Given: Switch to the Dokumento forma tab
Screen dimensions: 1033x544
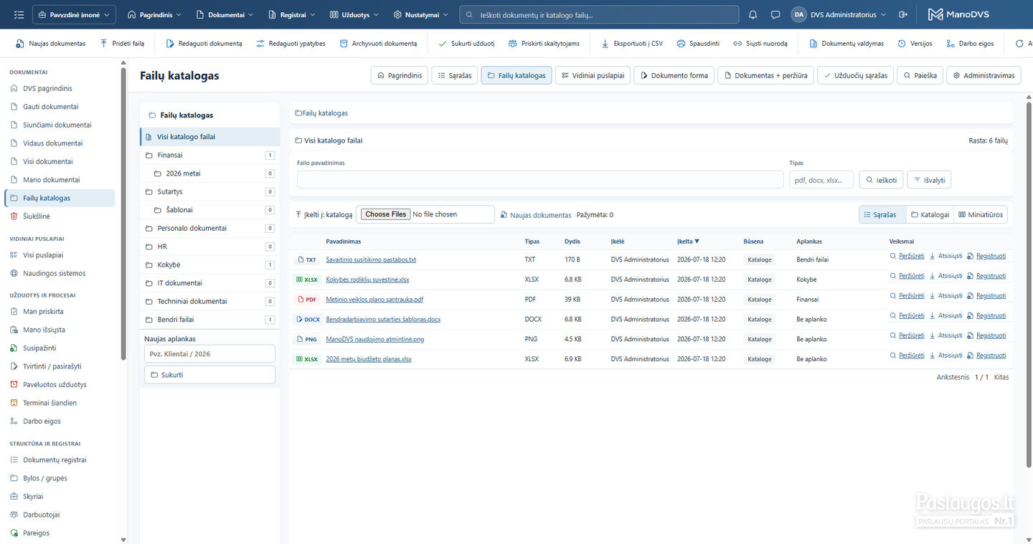Looking at the screenshot, I should [x=674, y=75].
